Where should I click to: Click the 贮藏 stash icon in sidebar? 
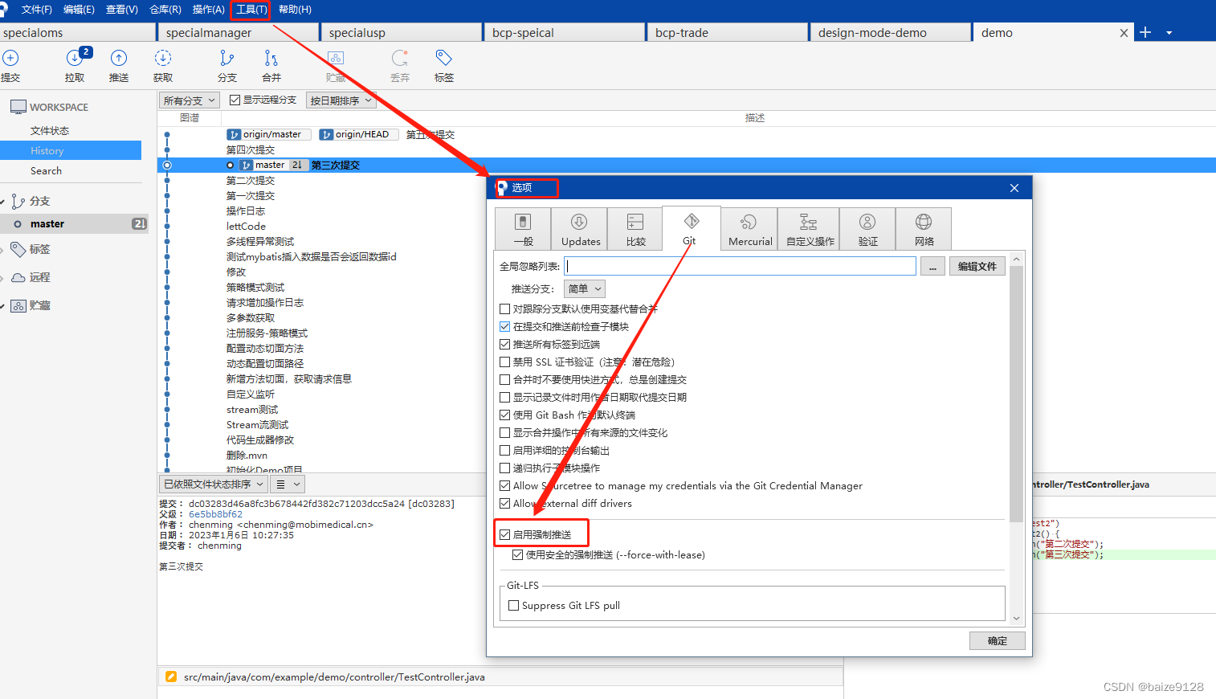[18, 305]
